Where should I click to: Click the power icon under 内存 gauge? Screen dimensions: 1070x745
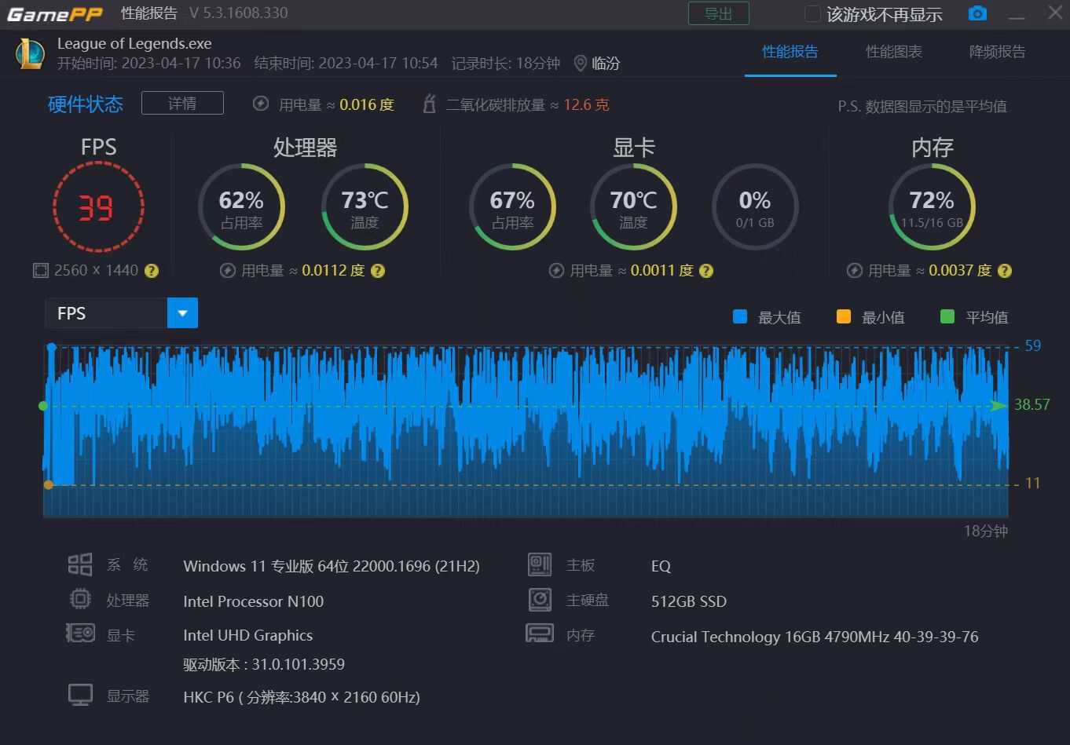(855, 271)
